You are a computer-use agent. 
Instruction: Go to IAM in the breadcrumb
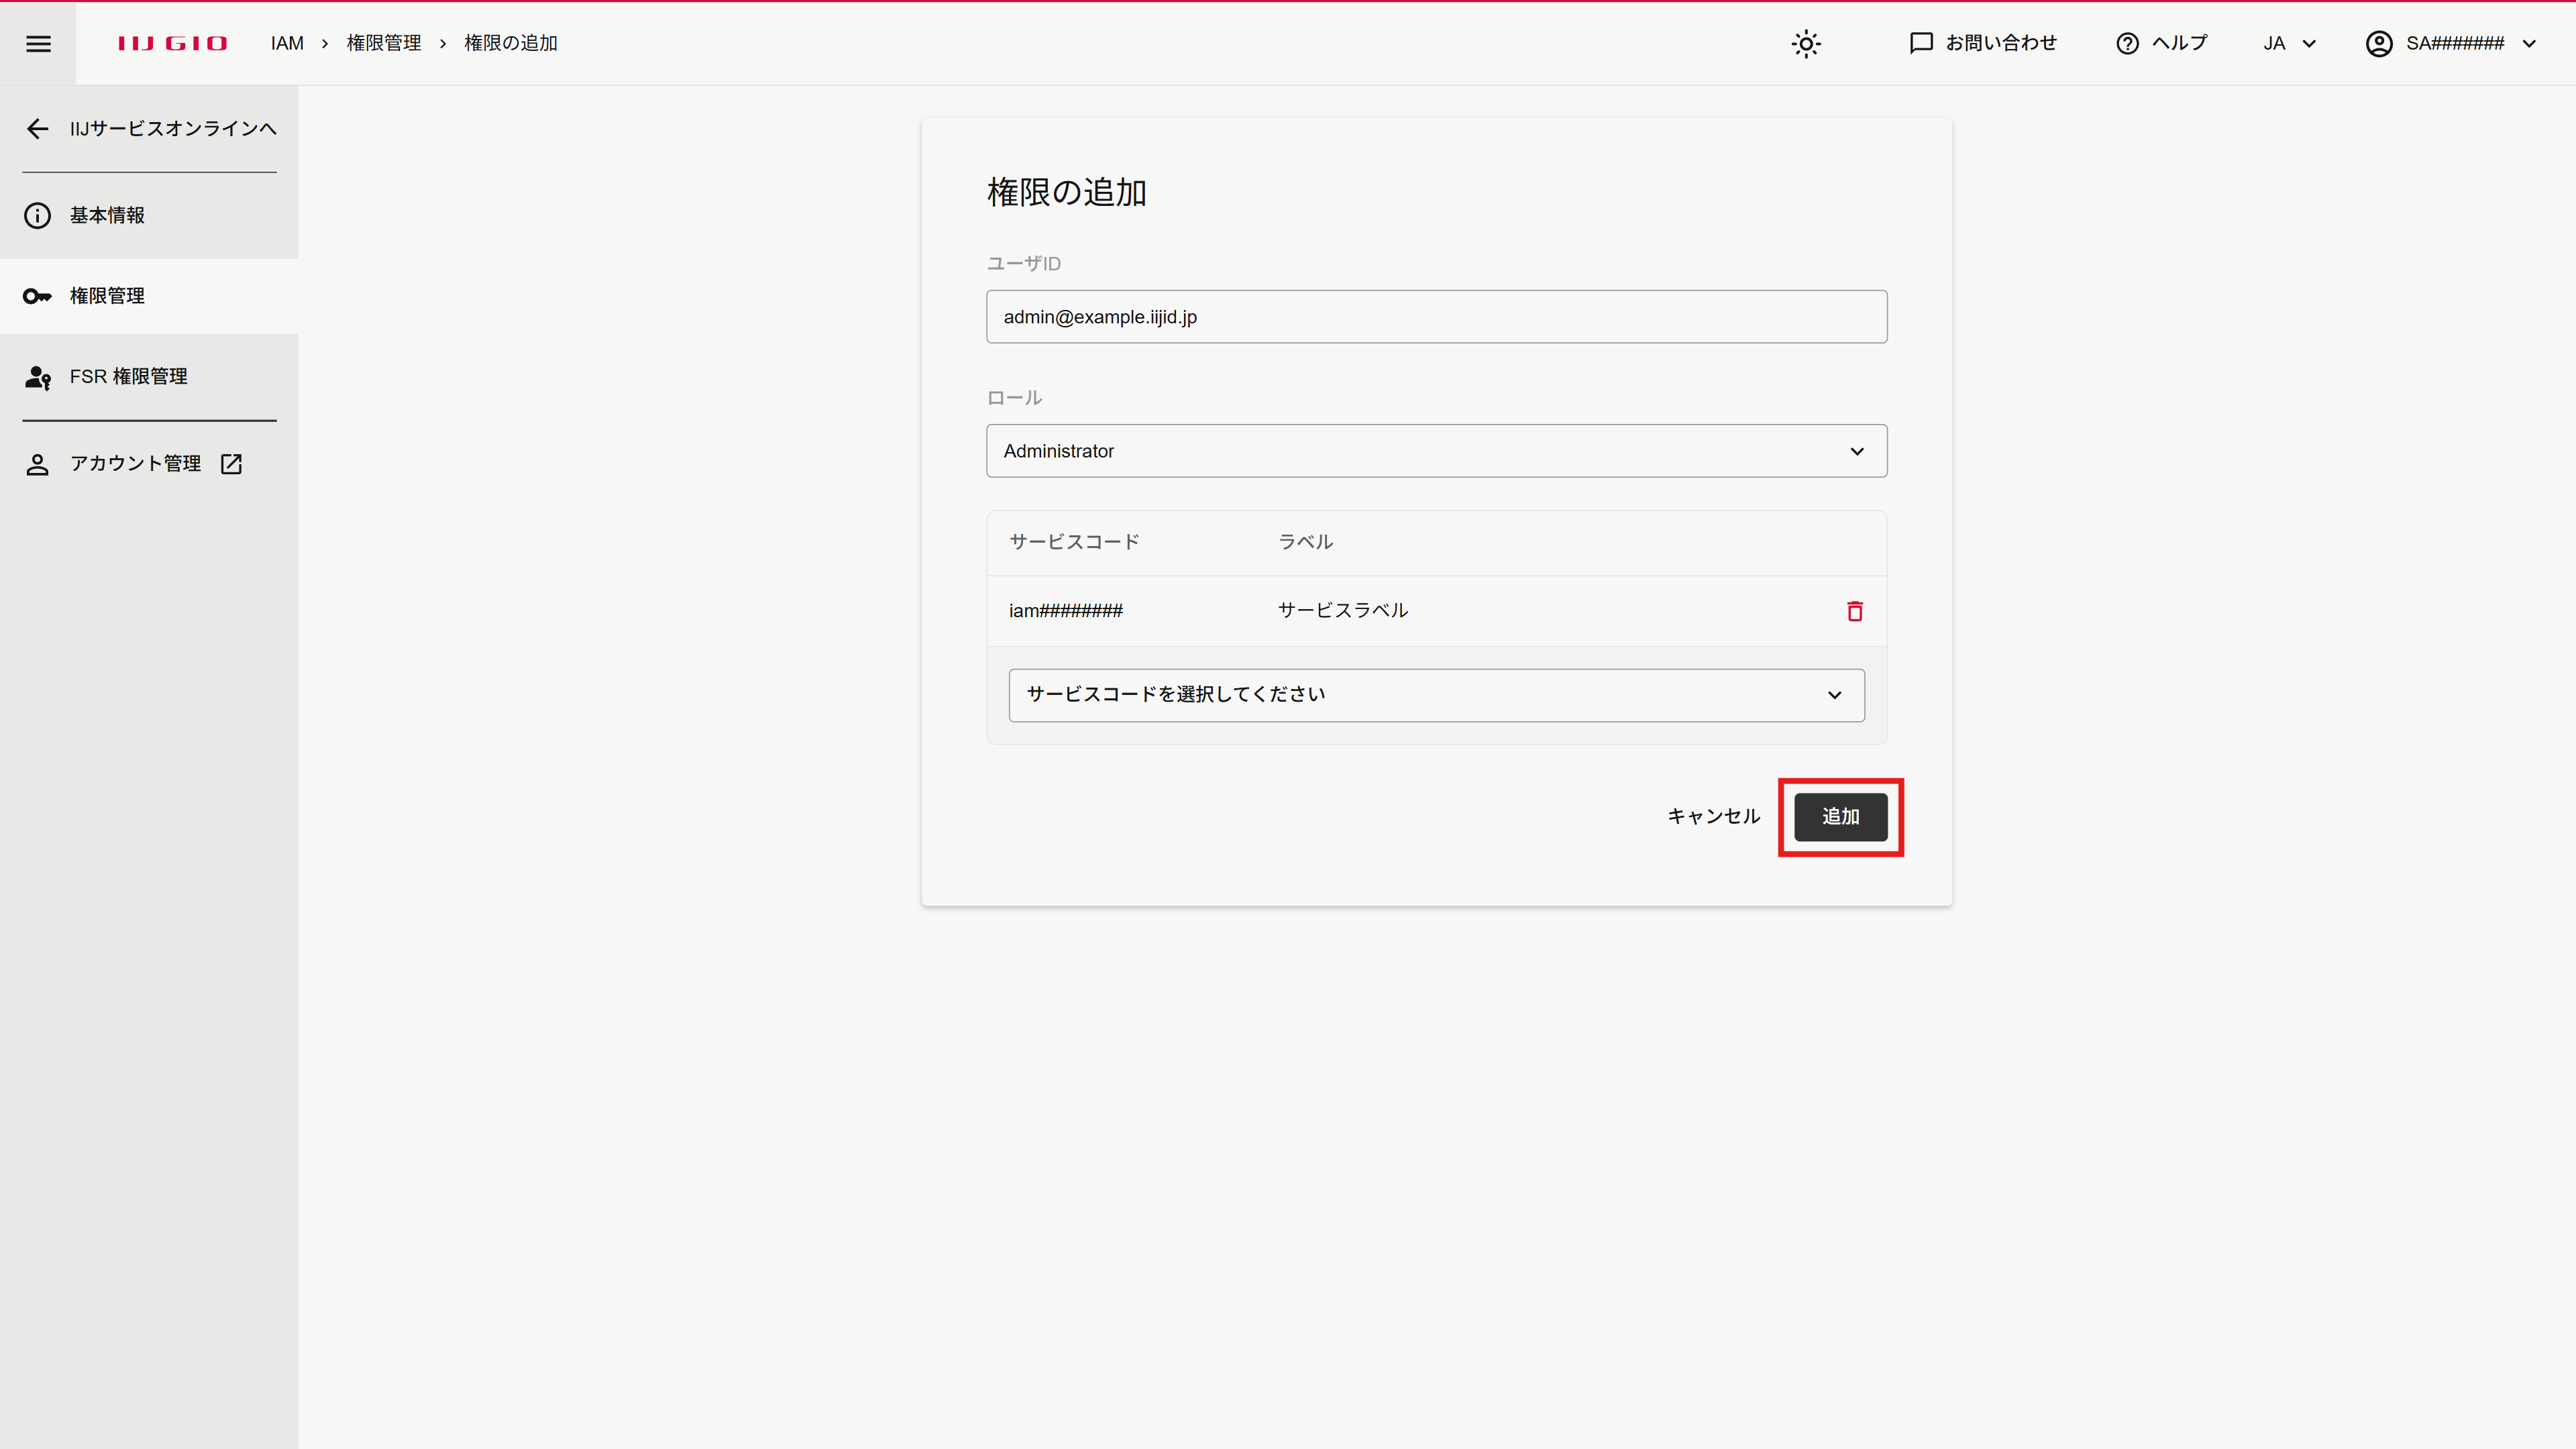[287, 43]
